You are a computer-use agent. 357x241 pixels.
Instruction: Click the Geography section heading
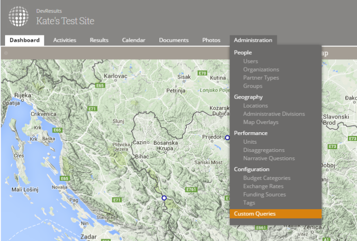pos(248,97)
